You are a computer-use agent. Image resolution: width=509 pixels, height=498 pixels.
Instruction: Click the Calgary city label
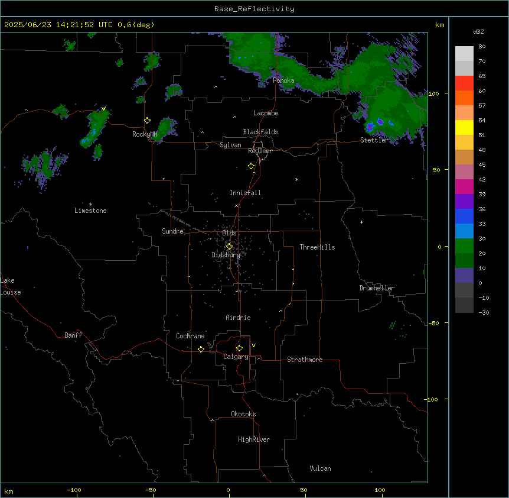click(236, 357)
